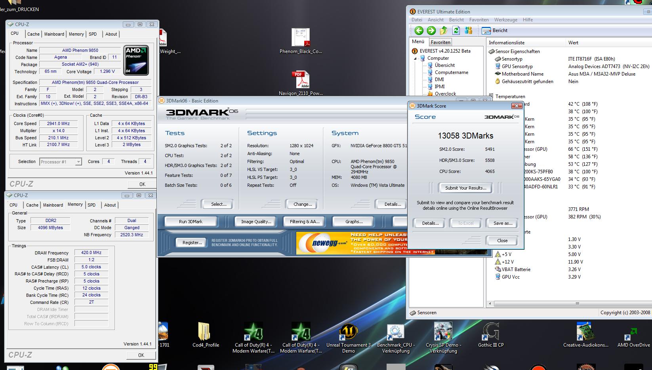Open the Processor #1 selection dropdown in CPU-Z
Image resolution: width=652 pixels, height=370 pixels.
(x=61, y=162)
